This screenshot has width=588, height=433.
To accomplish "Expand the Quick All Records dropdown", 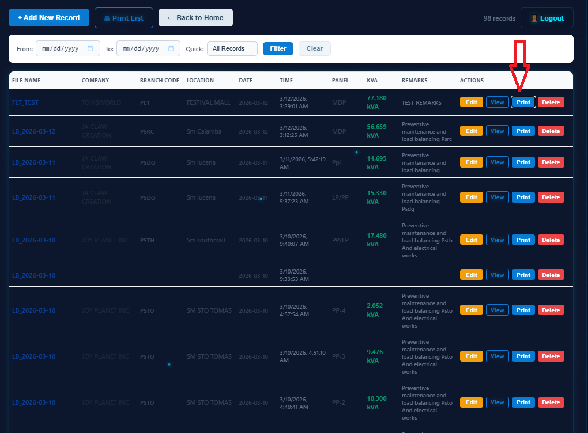I will (232, 49).
